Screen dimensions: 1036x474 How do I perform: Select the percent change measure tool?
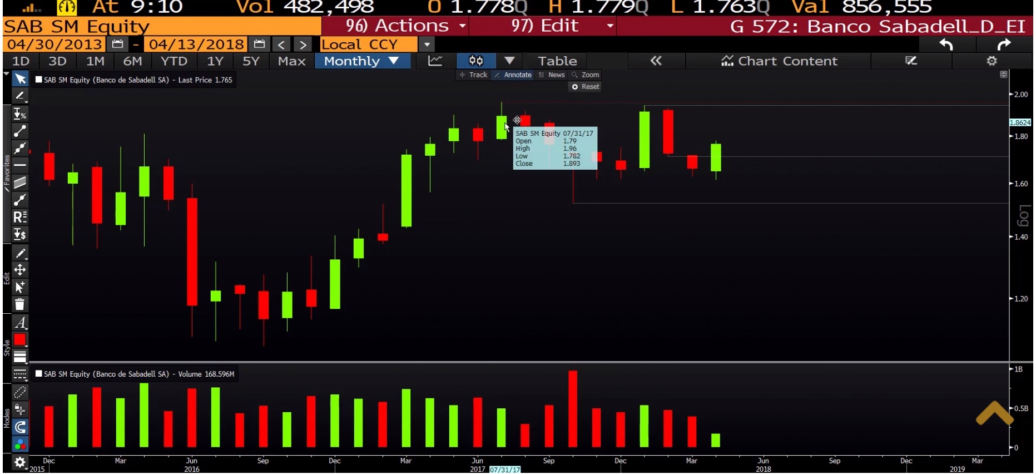tap(20, 114)
